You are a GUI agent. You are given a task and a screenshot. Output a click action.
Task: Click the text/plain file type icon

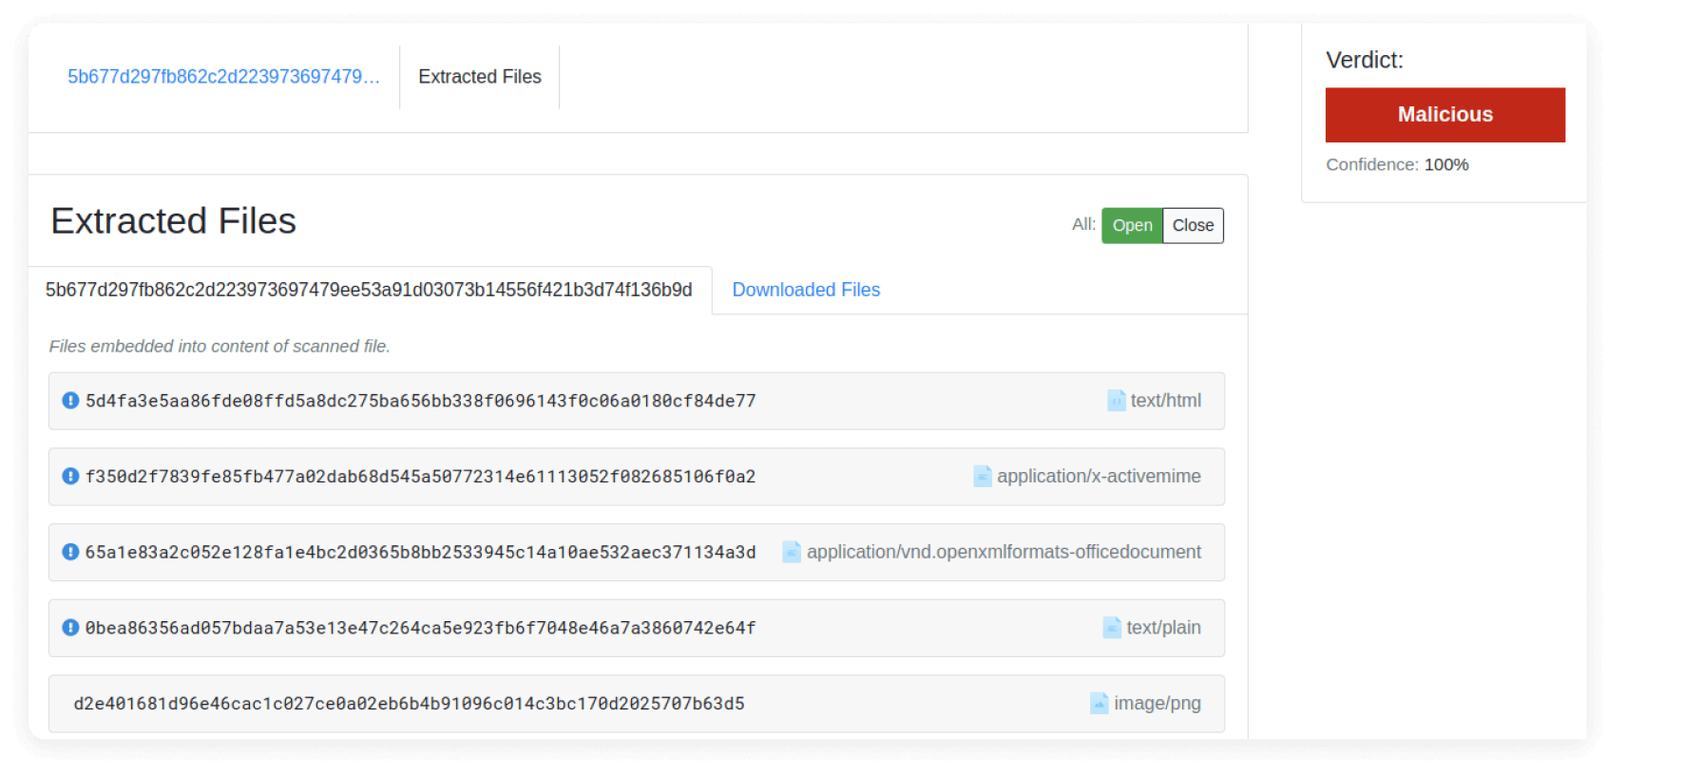[1112, 628]
